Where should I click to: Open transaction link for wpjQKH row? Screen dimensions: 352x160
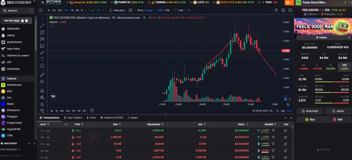[285, 151]
